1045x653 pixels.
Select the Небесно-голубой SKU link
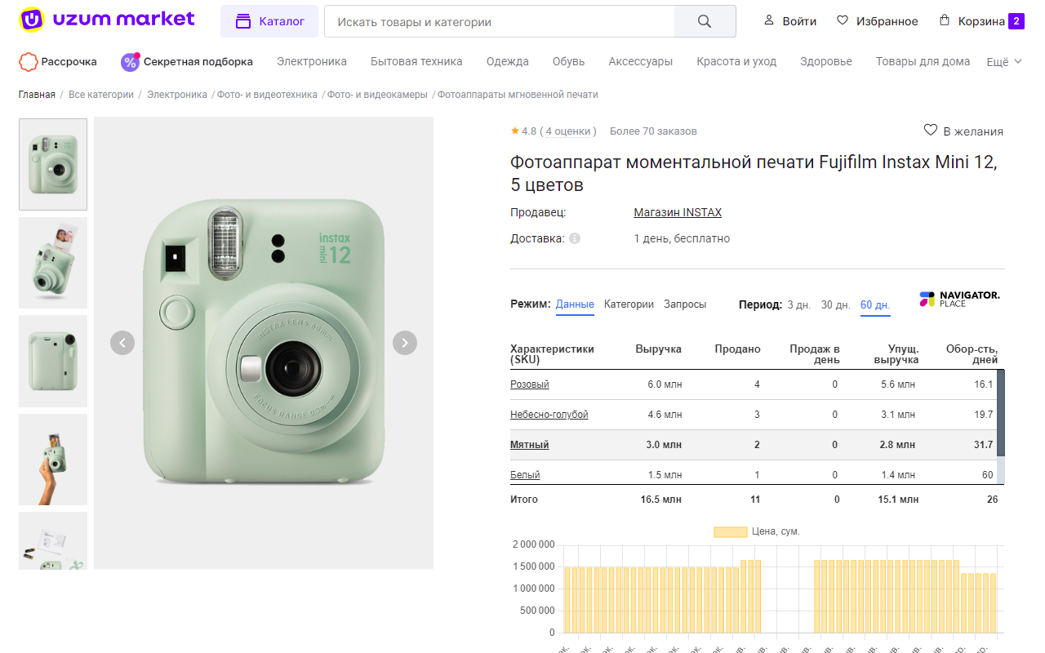[549, 415]
